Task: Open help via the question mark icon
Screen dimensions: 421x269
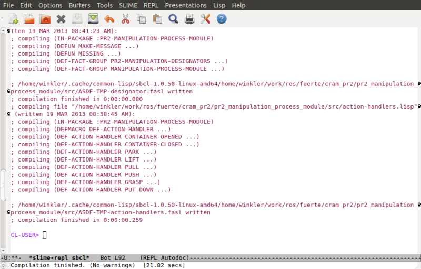Action: click(x=222, y=19)
